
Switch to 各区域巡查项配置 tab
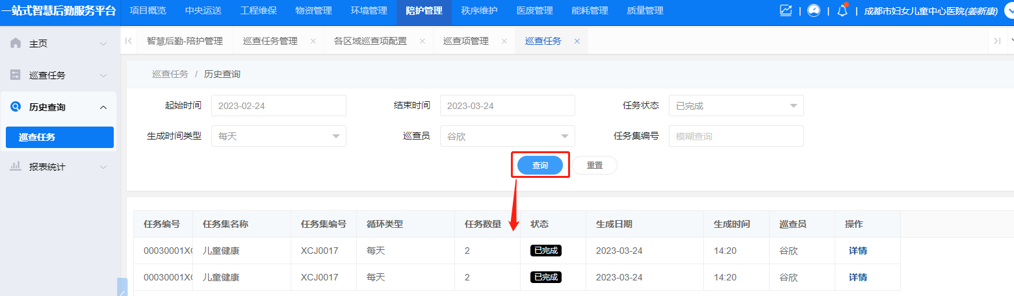370,41
